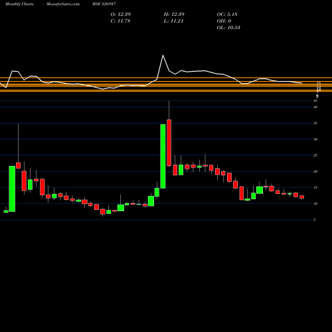The width and height of the screenshot is (332, 332).
Task: Click the 'BSE 526987' symbol text
Action: [104, 4]
